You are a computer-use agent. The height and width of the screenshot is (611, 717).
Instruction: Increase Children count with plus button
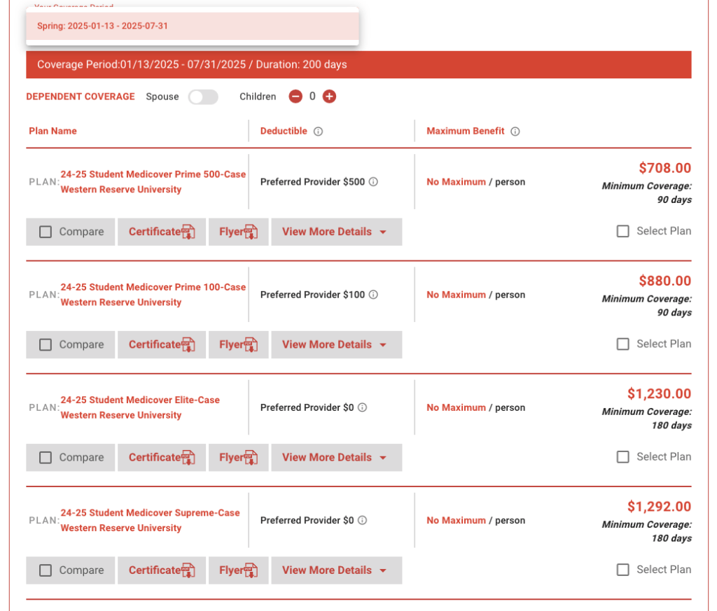pos(329,97)
